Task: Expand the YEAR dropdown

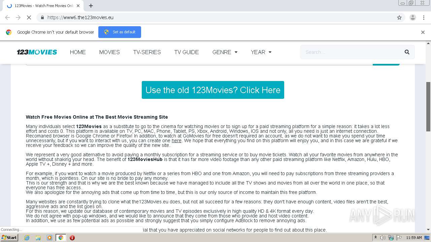Action: 261,52
